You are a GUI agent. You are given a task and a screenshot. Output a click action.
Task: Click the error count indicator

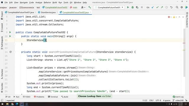170,17
